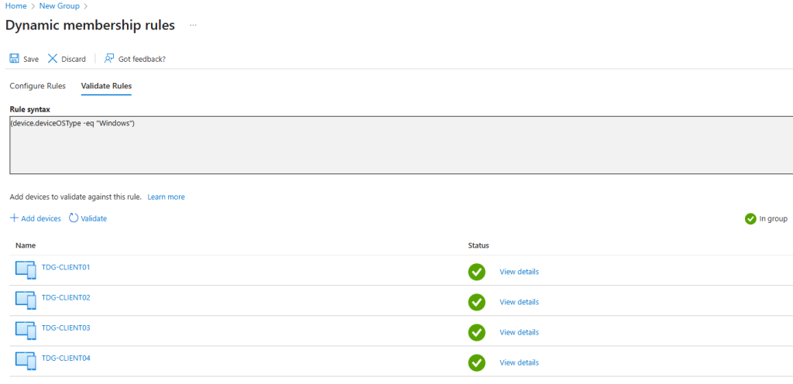Open the Learn more link
The height and width of the screenshot is (384, 793).
click(x=166, y=197)
